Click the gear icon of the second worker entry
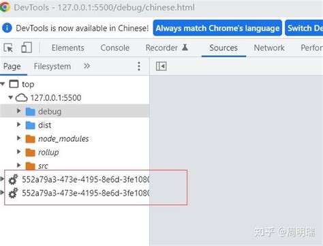The width and height of the screenshot is (323, 246). (13, 193)
